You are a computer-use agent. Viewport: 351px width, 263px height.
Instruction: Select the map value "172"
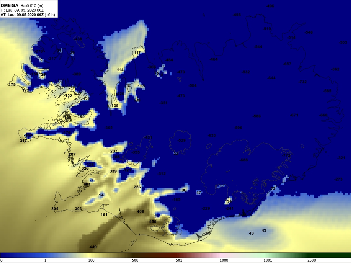[26, 90]
